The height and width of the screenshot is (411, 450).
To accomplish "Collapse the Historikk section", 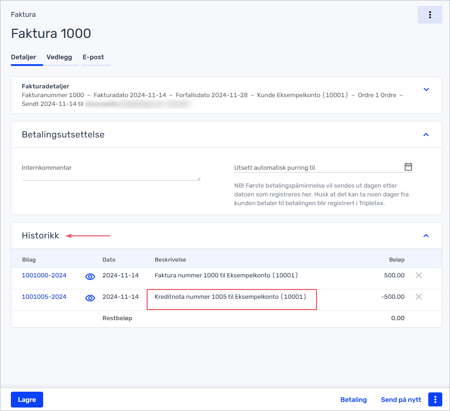I will tap(426, 236).
